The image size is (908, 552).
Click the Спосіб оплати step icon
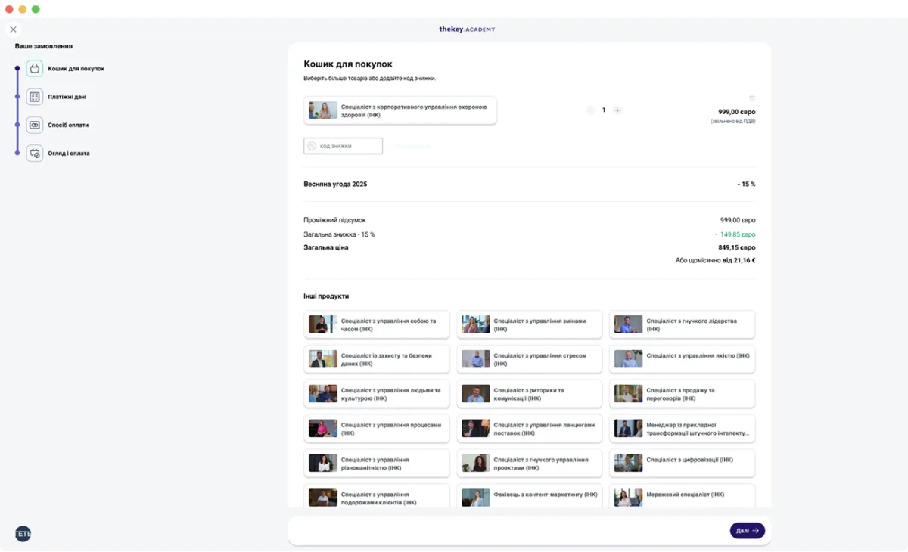[x=35, y=125]
